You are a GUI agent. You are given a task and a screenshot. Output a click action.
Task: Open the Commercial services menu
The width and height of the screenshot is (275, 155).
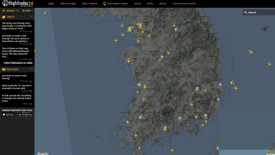click(x=184, y=3)
